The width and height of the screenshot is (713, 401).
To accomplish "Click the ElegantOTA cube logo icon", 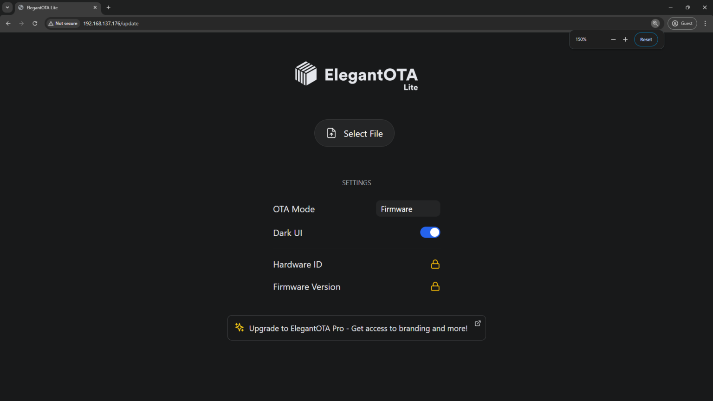I will pos(305,74).
